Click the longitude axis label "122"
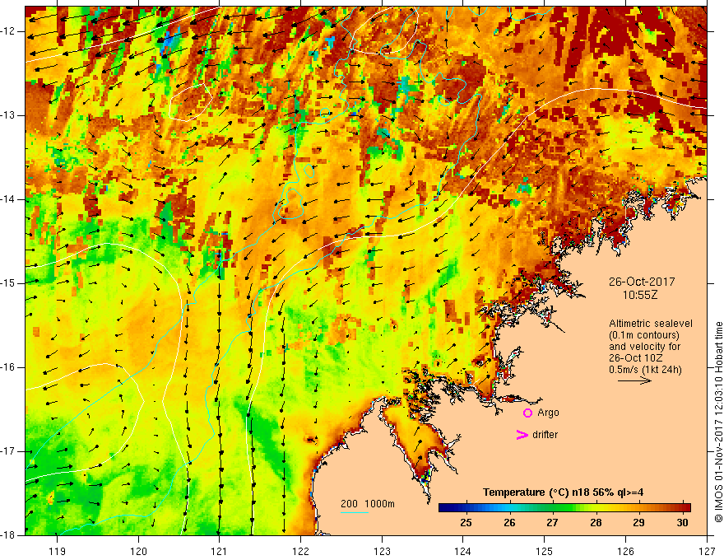This screenshot has height=560, width=724. [x=300, y=551]
